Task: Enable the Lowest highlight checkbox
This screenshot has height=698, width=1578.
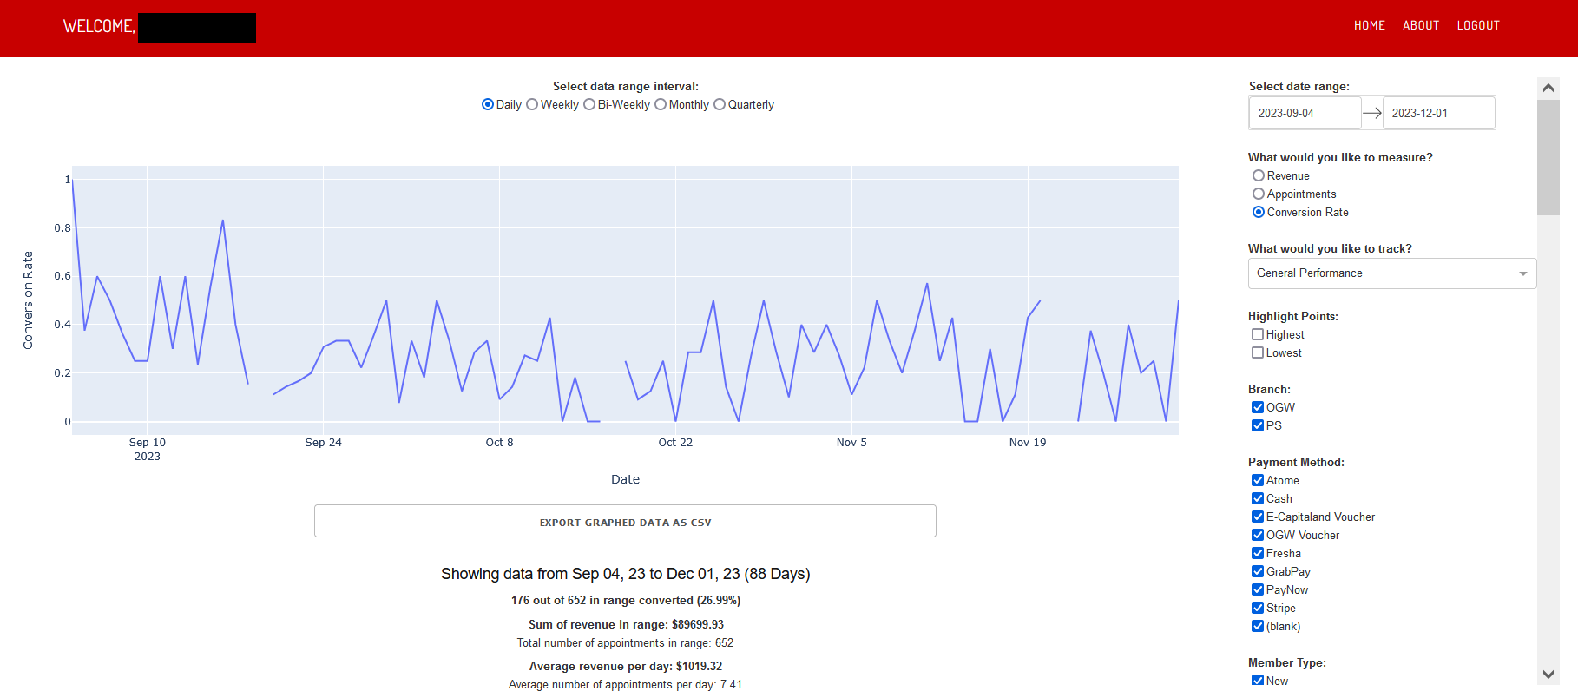Action: tap(1258, 352)
